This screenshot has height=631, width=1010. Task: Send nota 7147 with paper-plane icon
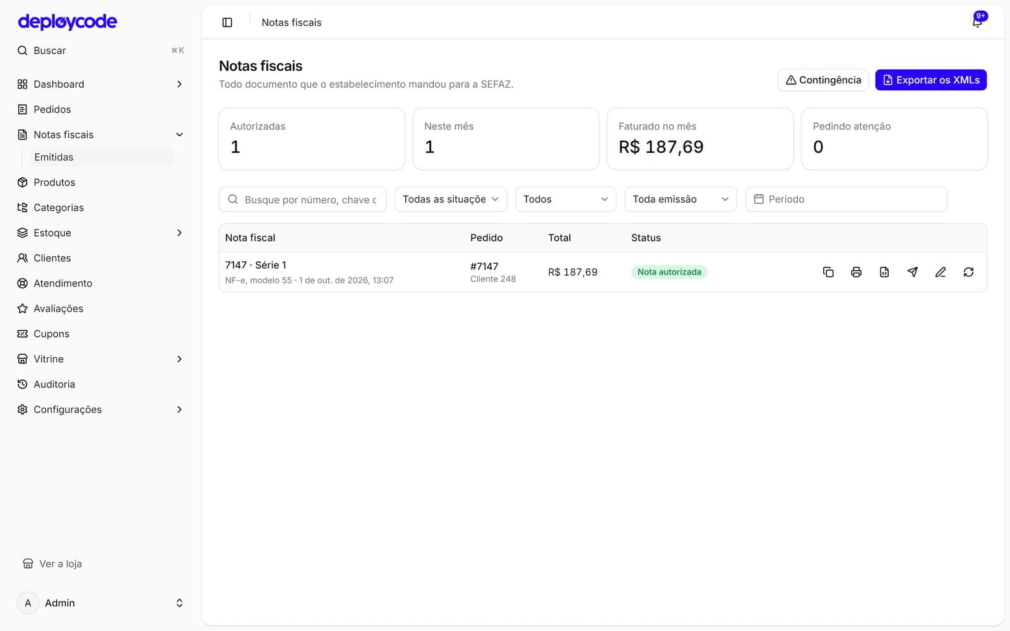click(x=912, y=272)
